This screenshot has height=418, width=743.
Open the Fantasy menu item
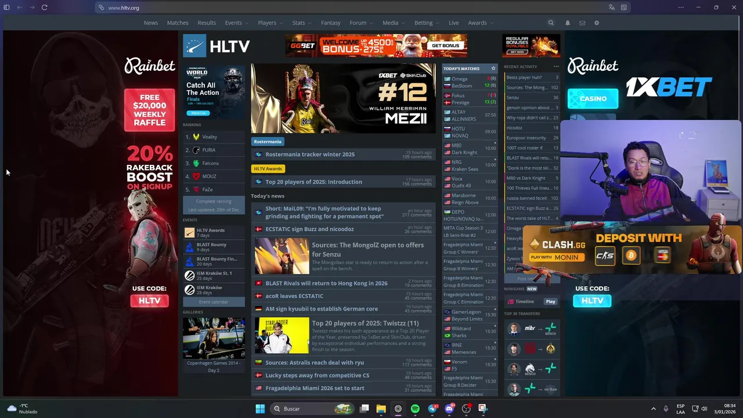tap(331, 23)
